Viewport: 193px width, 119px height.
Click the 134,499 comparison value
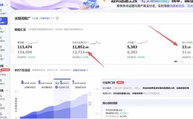coord(25,52)
